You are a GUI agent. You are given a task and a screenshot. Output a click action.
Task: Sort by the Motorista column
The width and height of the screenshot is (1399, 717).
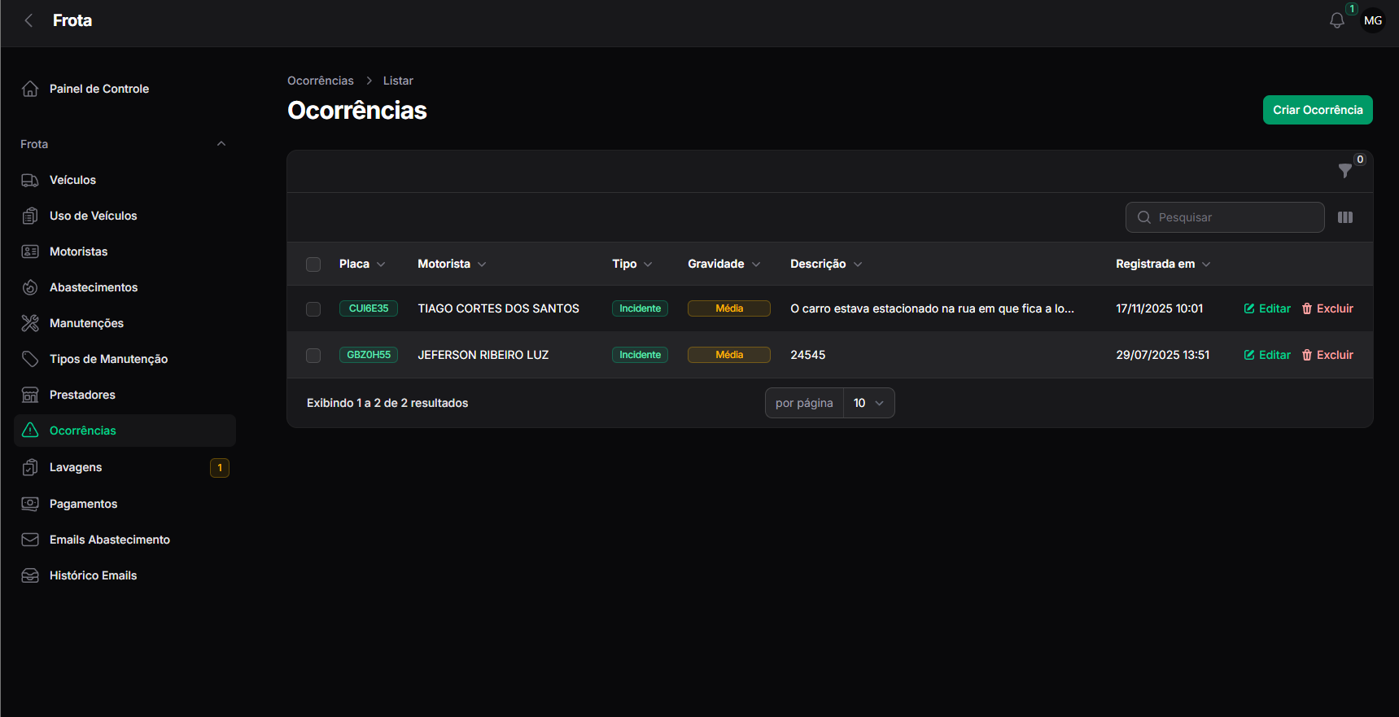(452, 264)
